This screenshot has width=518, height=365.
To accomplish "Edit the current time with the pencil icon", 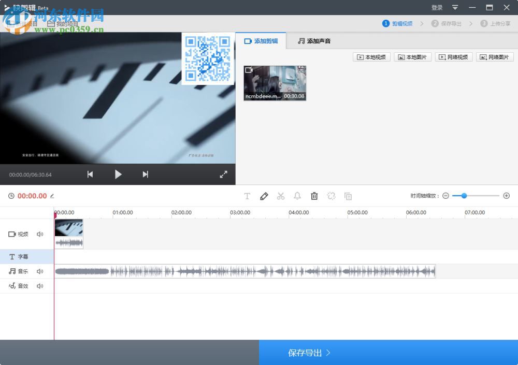I will (52, 196).
